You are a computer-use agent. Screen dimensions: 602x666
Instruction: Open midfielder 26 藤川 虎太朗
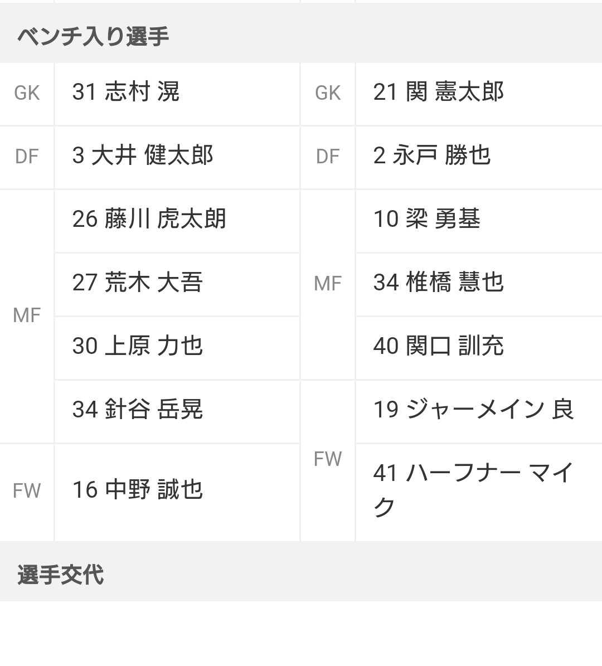click(149, 220)
